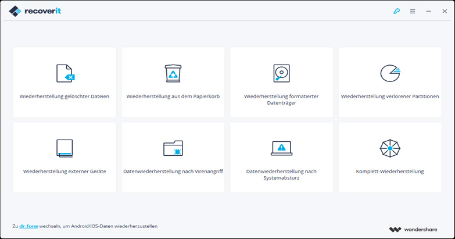
Task: Select 'Wiederherstellung externer Geräte' label
Action: tap(65, 172)
